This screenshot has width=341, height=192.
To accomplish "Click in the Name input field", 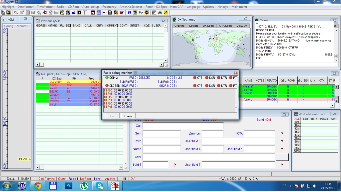I will (162, 149).
